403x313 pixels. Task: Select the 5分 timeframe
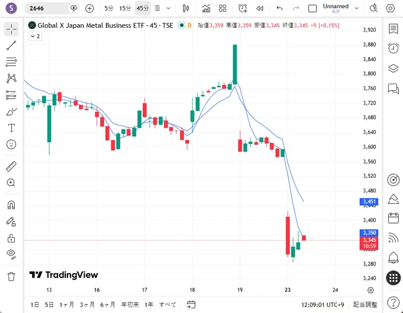[x=108, y=8]
